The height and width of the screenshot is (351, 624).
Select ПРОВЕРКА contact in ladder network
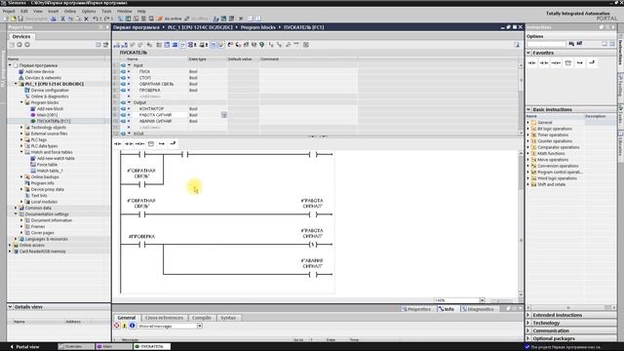(142, 245)
